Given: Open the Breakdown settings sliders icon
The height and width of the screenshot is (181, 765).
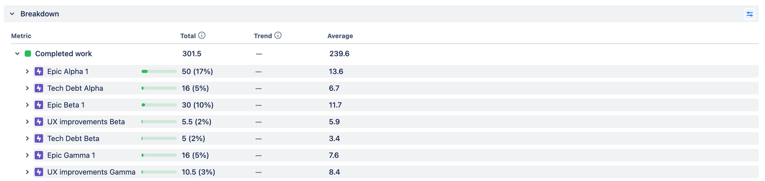Looking at the screenshot, I should click(x=750, y=14).
